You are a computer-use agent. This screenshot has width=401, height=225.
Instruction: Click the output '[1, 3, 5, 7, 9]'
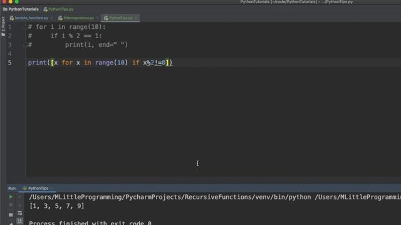coord(56,206)
